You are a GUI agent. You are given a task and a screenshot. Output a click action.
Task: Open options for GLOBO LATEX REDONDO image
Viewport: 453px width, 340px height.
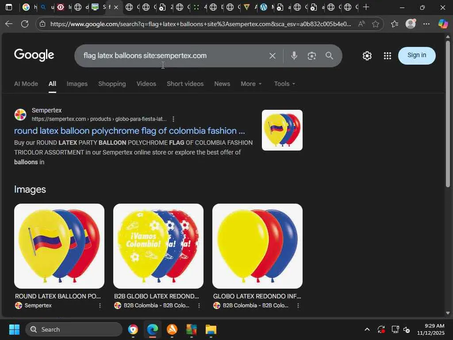298,305
